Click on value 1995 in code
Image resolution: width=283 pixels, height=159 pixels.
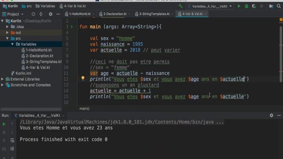click(x=138, y=44)
